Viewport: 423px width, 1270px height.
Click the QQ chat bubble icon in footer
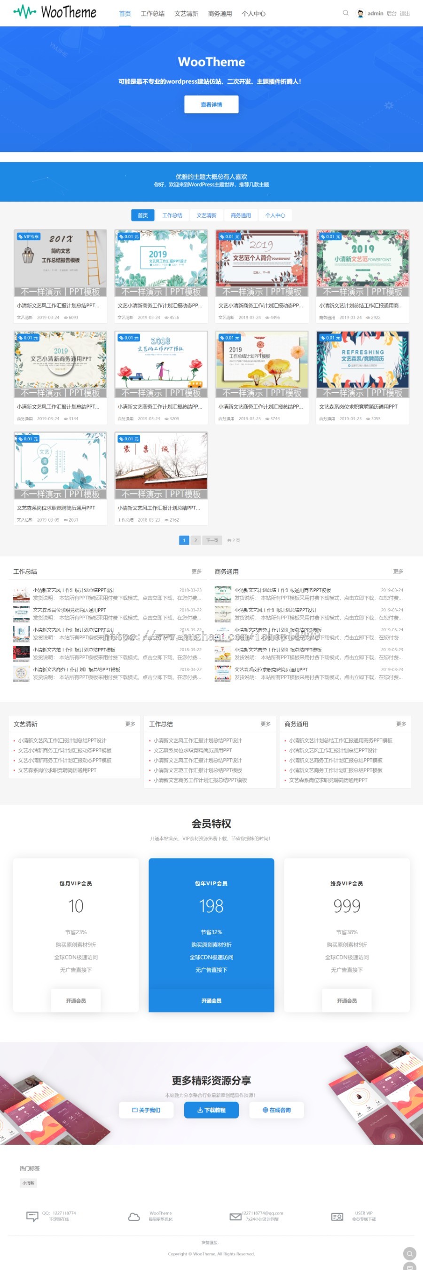32,1216
